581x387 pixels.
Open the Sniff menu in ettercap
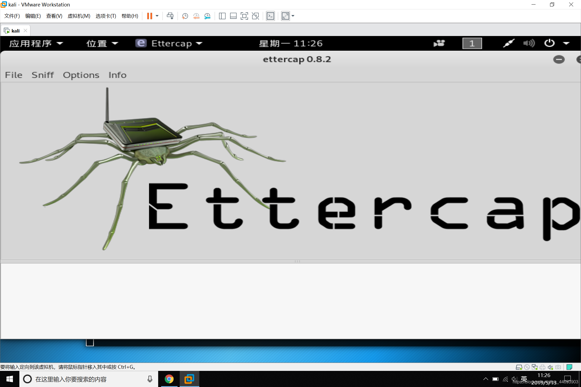[43, 75]
